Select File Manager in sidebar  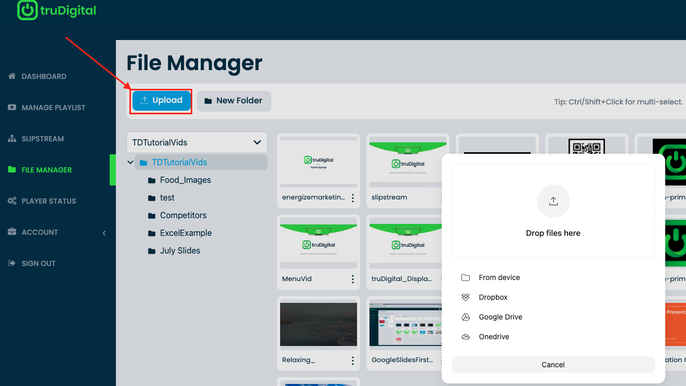tap(47, 170)
